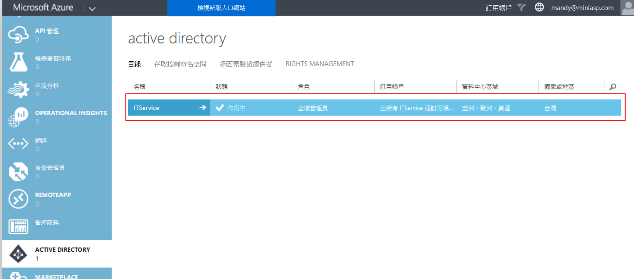Sort by the 狀態 column header
Image resolution: width=634 pixels, height=279 pixels.
pos(221,87)
